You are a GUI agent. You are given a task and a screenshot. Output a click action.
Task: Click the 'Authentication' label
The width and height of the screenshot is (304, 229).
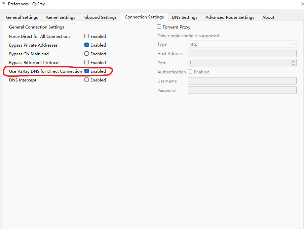point(172,72)
